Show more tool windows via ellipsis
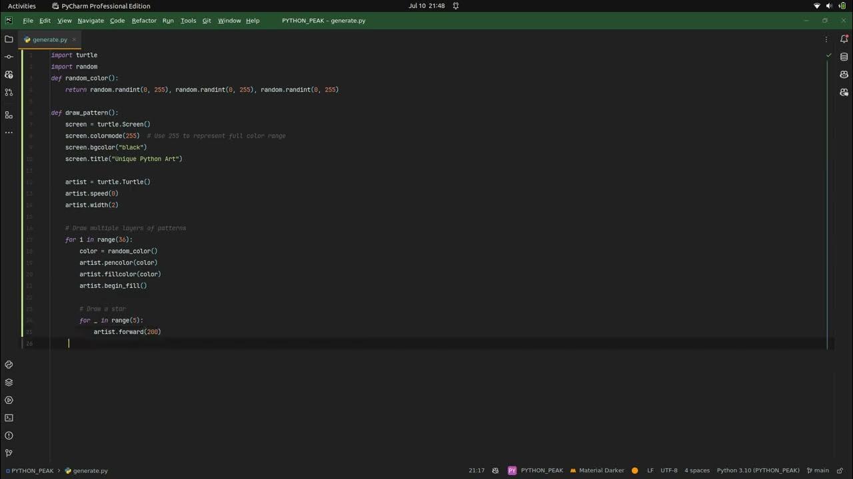The width and height of the screenshot is (853, 479). [x=9, y=132]
